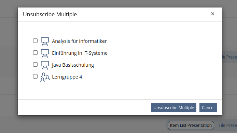Click course icon beside Analysis für Informatiker

pyautogui.click(x=45, y=41)
